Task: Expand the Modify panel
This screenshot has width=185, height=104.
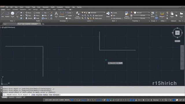Action: point(39,21)
